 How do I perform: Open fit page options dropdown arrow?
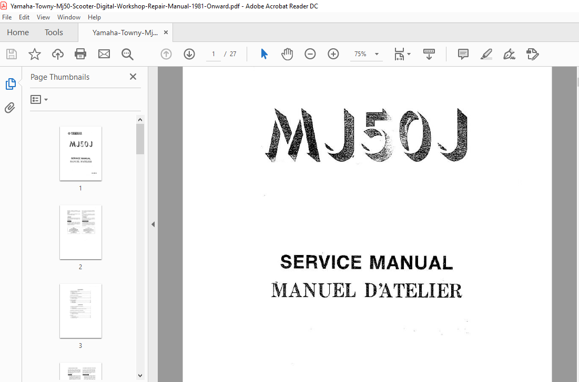point(409,54)
